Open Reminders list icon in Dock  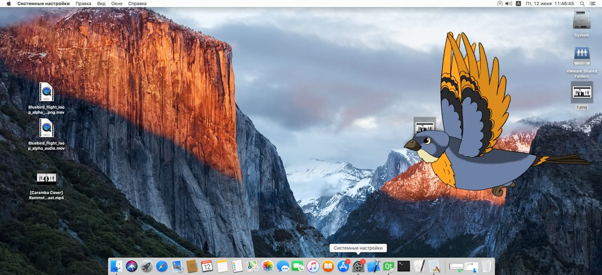pyautogui.click(x=237, y=266)
